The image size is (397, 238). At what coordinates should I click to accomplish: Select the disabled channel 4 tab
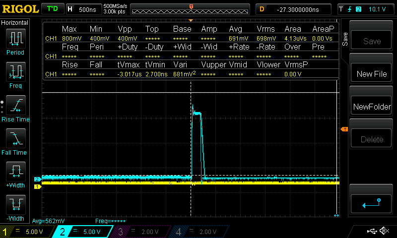click(200, 232)
